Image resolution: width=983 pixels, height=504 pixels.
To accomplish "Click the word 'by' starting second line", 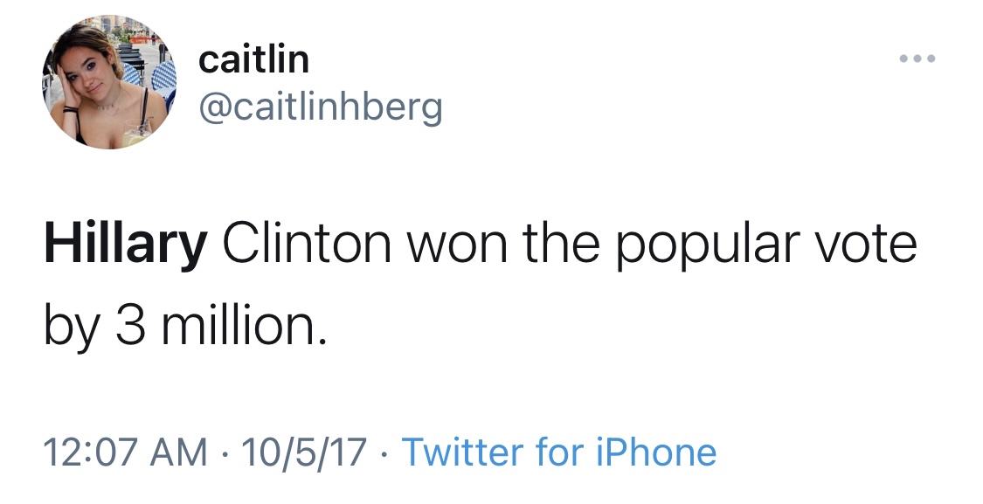I will click(70, 328).
